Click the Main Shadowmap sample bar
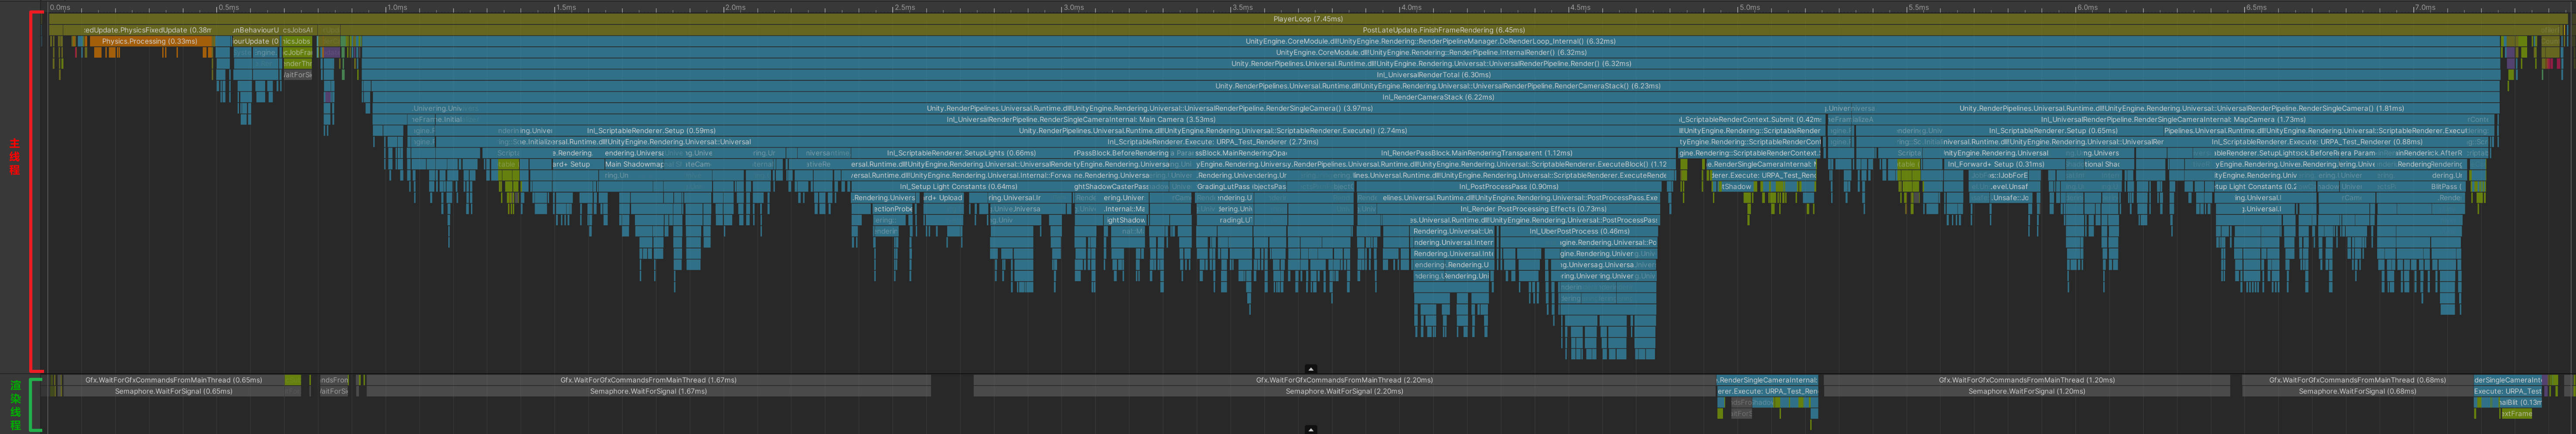Image resolution: width=2576 pixels, height=434 pixels. 633,164
